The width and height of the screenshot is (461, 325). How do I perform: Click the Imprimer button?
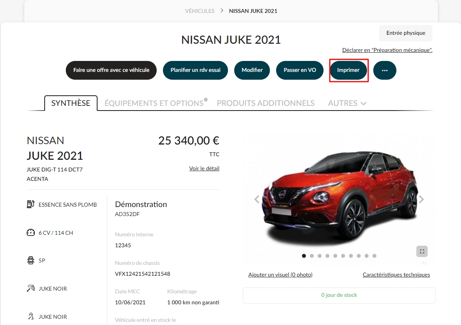pyautogui.click(x=349, y=70)
